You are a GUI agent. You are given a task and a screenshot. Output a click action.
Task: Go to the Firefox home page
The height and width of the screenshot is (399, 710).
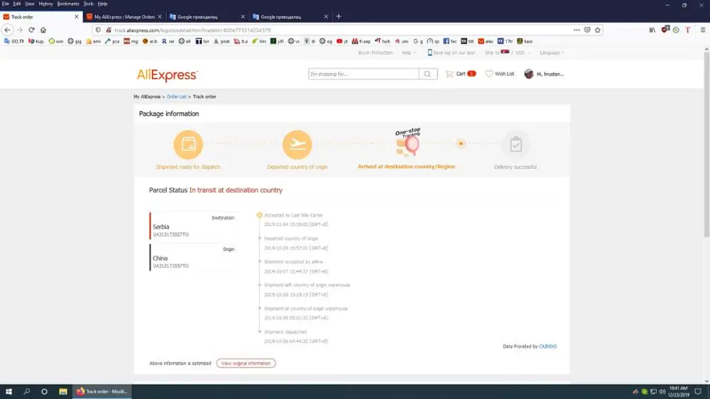43,30
